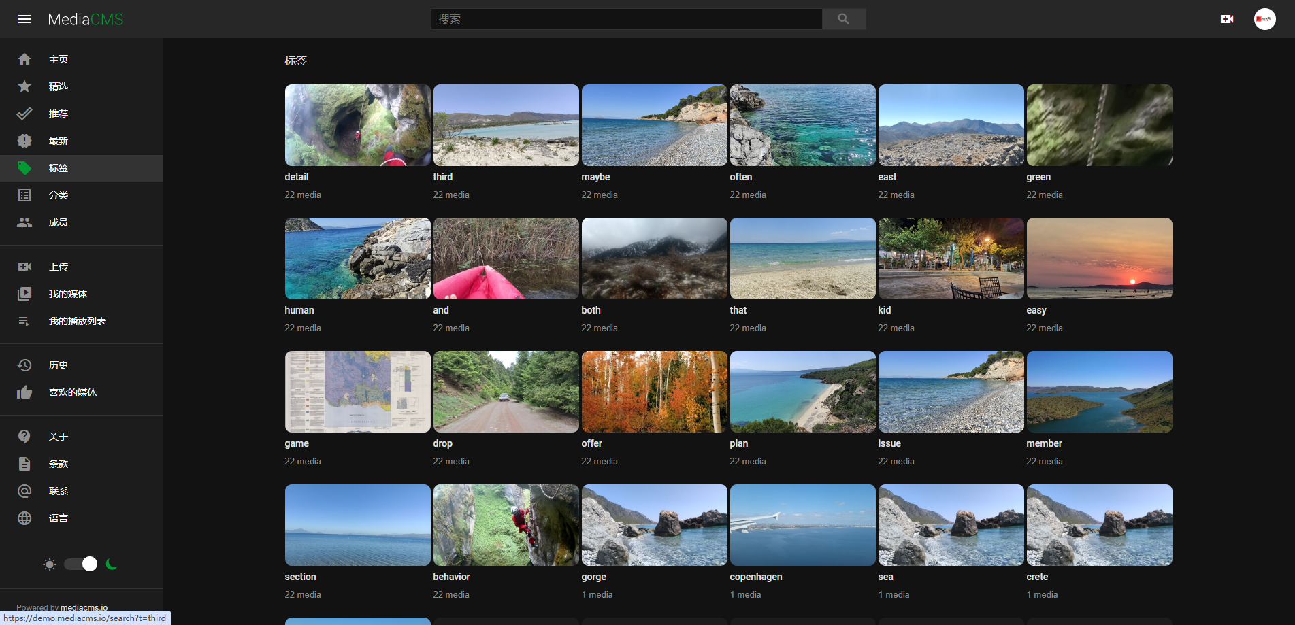Click the mediacms.io footer link
This screenshot has width=1295, height=625.
pos(84,607)
